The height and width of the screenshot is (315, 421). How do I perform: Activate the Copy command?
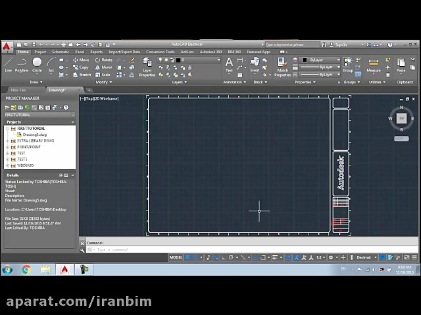[80, 67]
